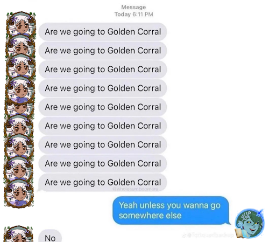Tap the first Golden Corral message avatar

[21, 24]
